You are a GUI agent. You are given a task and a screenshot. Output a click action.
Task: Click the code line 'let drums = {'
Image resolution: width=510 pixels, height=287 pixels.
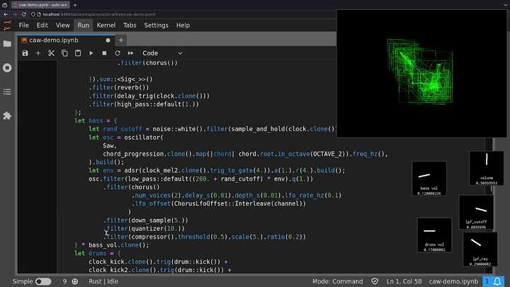98,253
